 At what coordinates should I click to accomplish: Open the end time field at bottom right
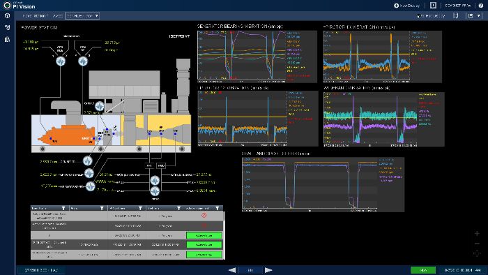(x=462, y=270)
